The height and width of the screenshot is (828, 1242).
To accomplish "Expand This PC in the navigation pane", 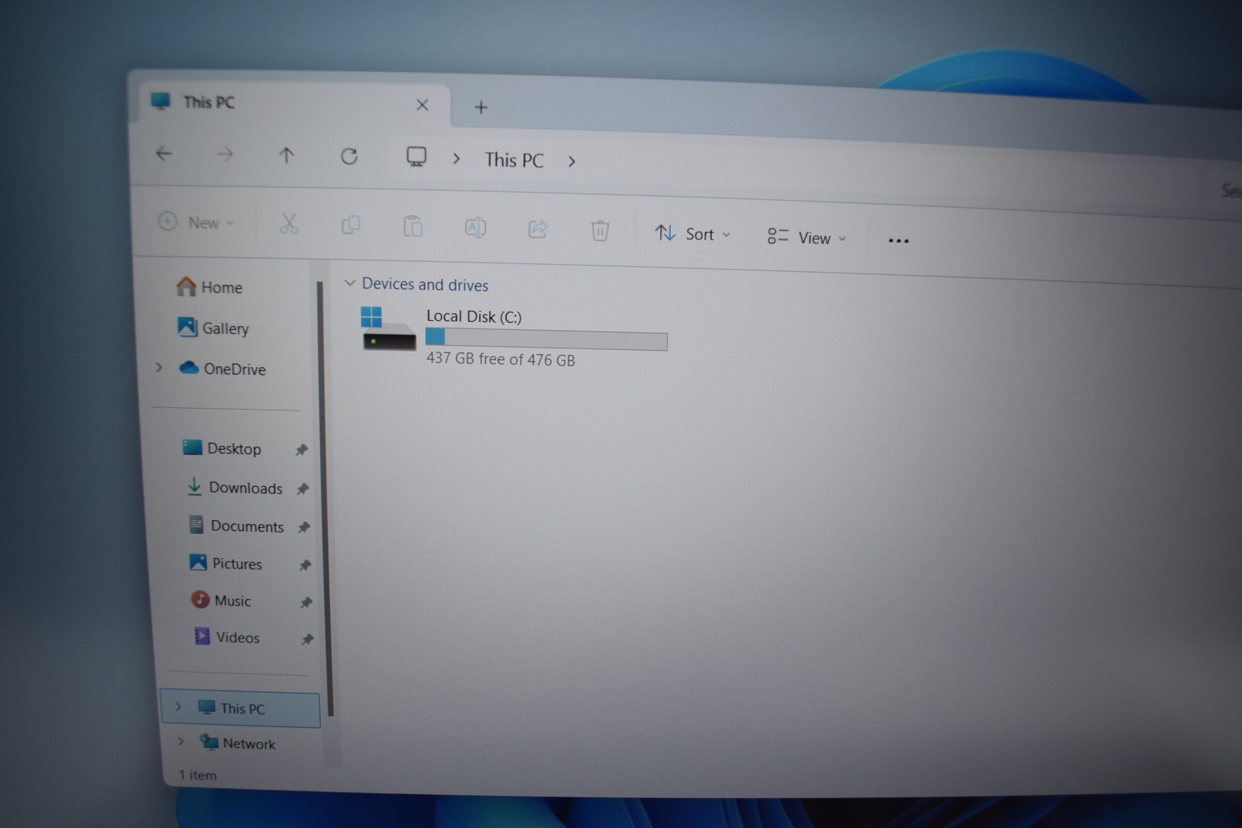I will tap(179, 707).
